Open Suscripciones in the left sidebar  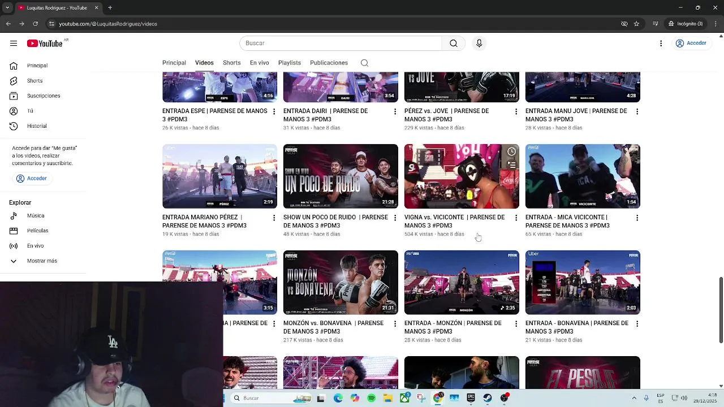click(43, 96)
